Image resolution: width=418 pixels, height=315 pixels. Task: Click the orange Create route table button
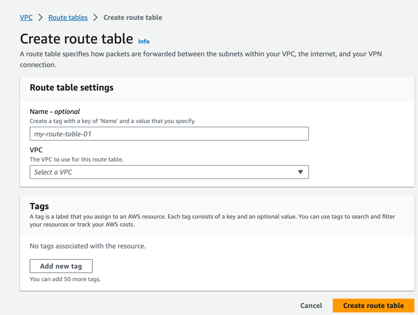pyautogui.click(x=373, y=306)
